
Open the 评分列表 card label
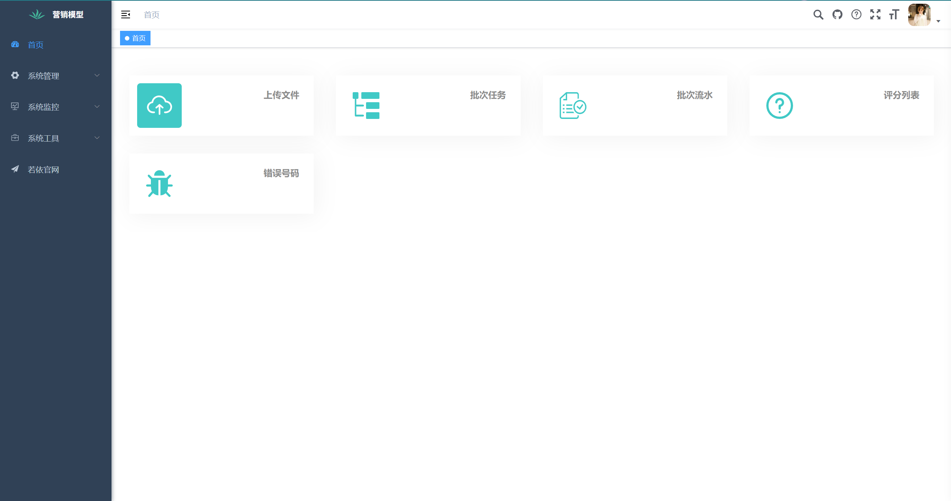[901, 95]
